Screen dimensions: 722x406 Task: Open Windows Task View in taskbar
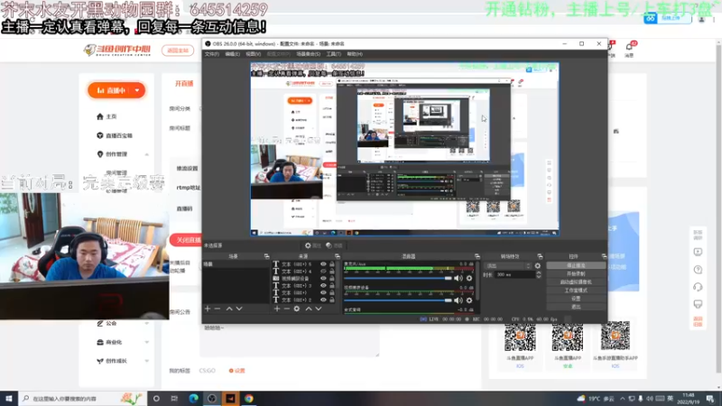174,399
